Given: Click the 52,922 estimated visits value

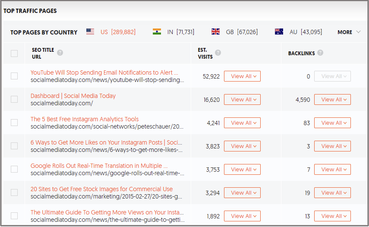Looking at the screenshot, I should 211,76.
